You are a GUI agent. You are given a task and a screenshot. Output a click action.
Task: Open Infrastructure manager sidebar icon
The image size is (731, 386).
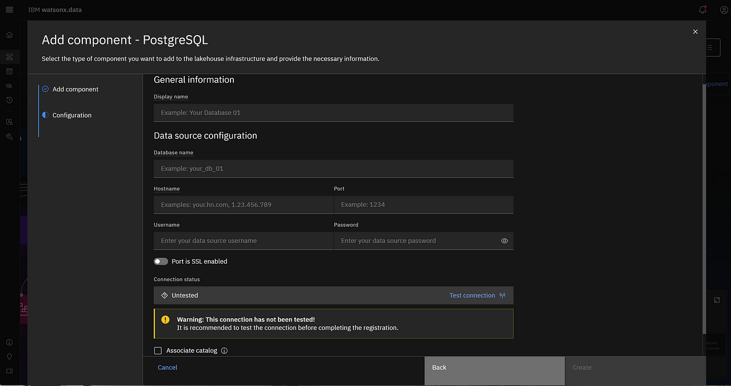9,57
